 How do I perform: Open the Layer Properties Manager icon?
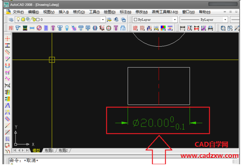coord(11,20)
